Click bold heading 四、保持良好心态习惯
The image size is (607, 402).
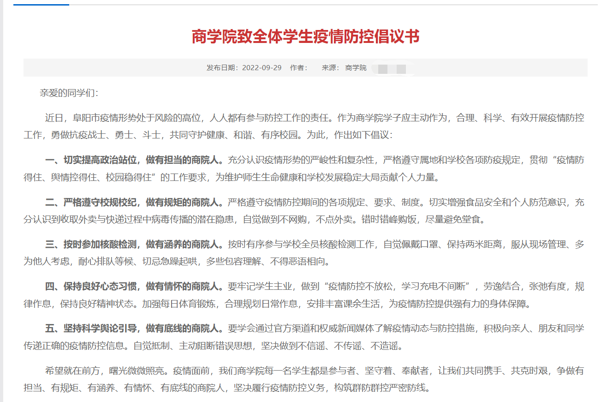coord(134,286)
